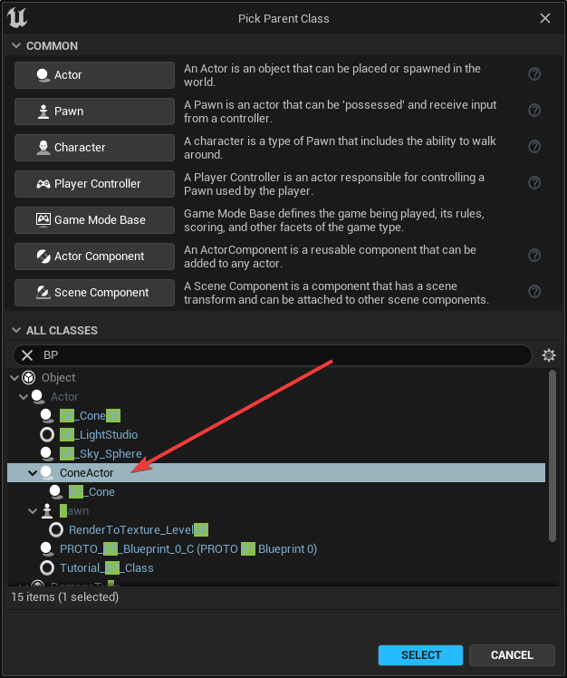Image resolution: width=567 pixels, height=678 pixels.
Task: Collapse the Object root node arrow
Action: [x=14, y=378]
